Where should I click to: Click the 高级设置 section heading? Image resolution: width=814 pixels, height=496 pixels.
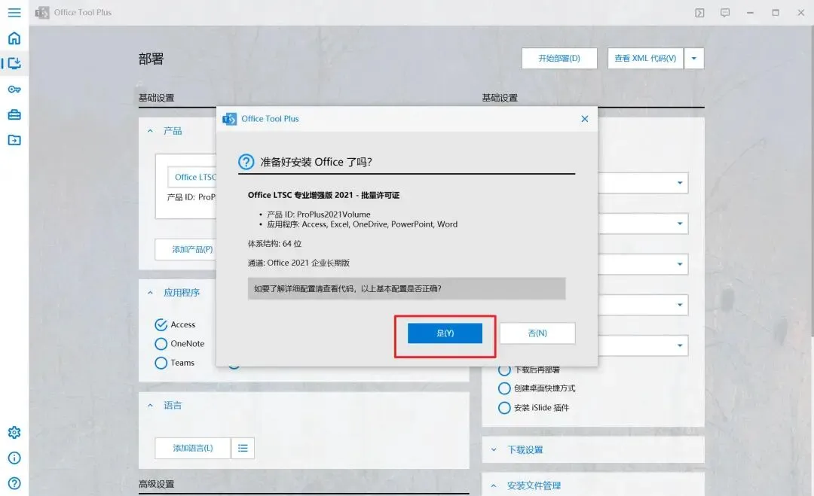pos(156,484)
